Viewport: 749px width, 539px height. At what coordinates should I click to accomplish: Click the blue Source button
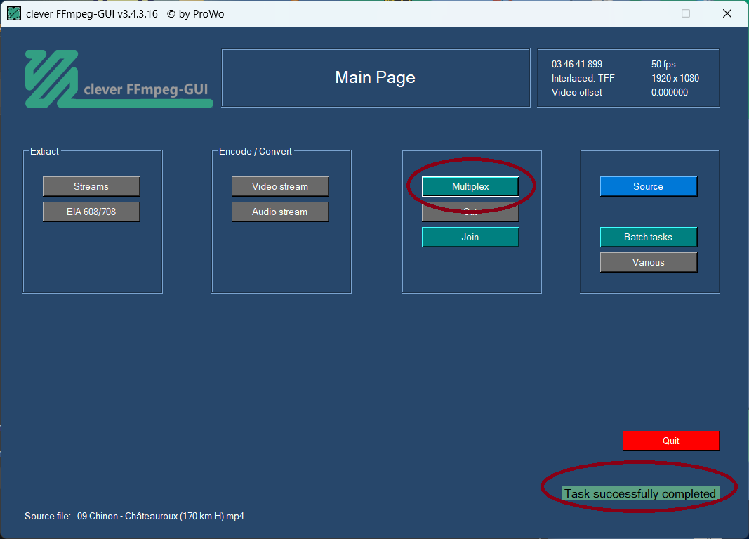tap(648, 186)
